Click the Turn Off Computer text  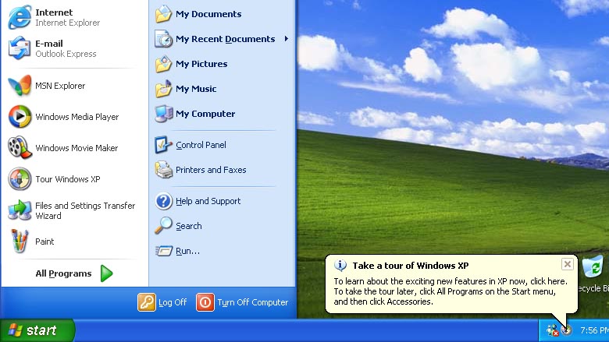[x=252, y=302]
